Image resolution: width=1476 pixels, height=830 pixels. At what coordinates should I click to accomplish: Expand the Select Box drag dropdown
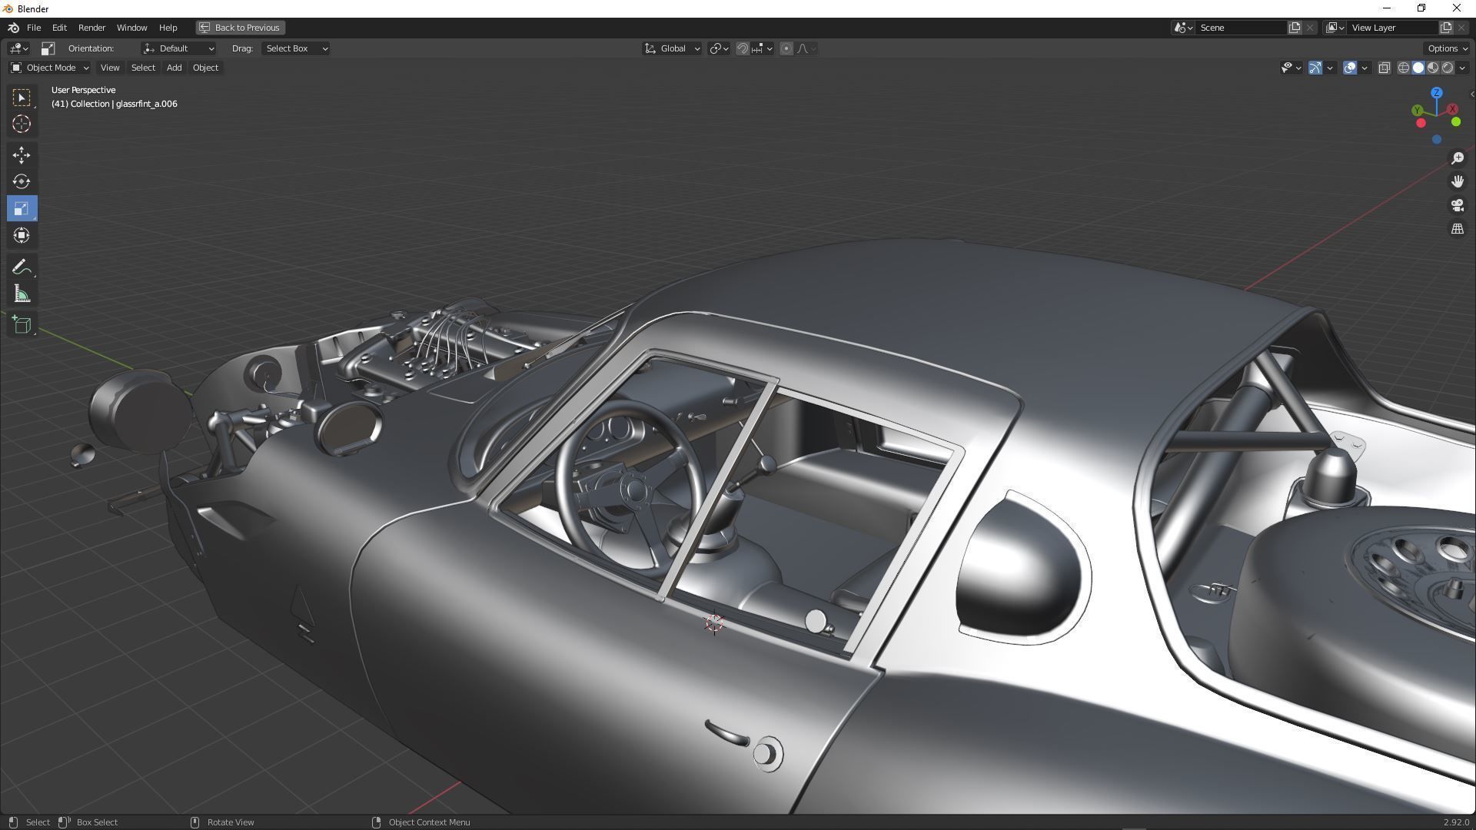coord(296,48)
